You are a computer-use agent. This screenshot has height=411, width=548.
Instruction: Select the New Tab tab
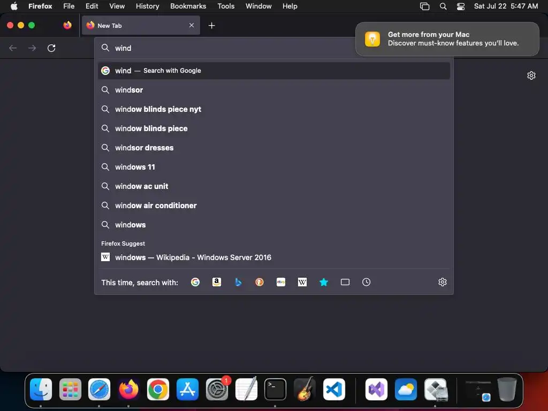141,25
